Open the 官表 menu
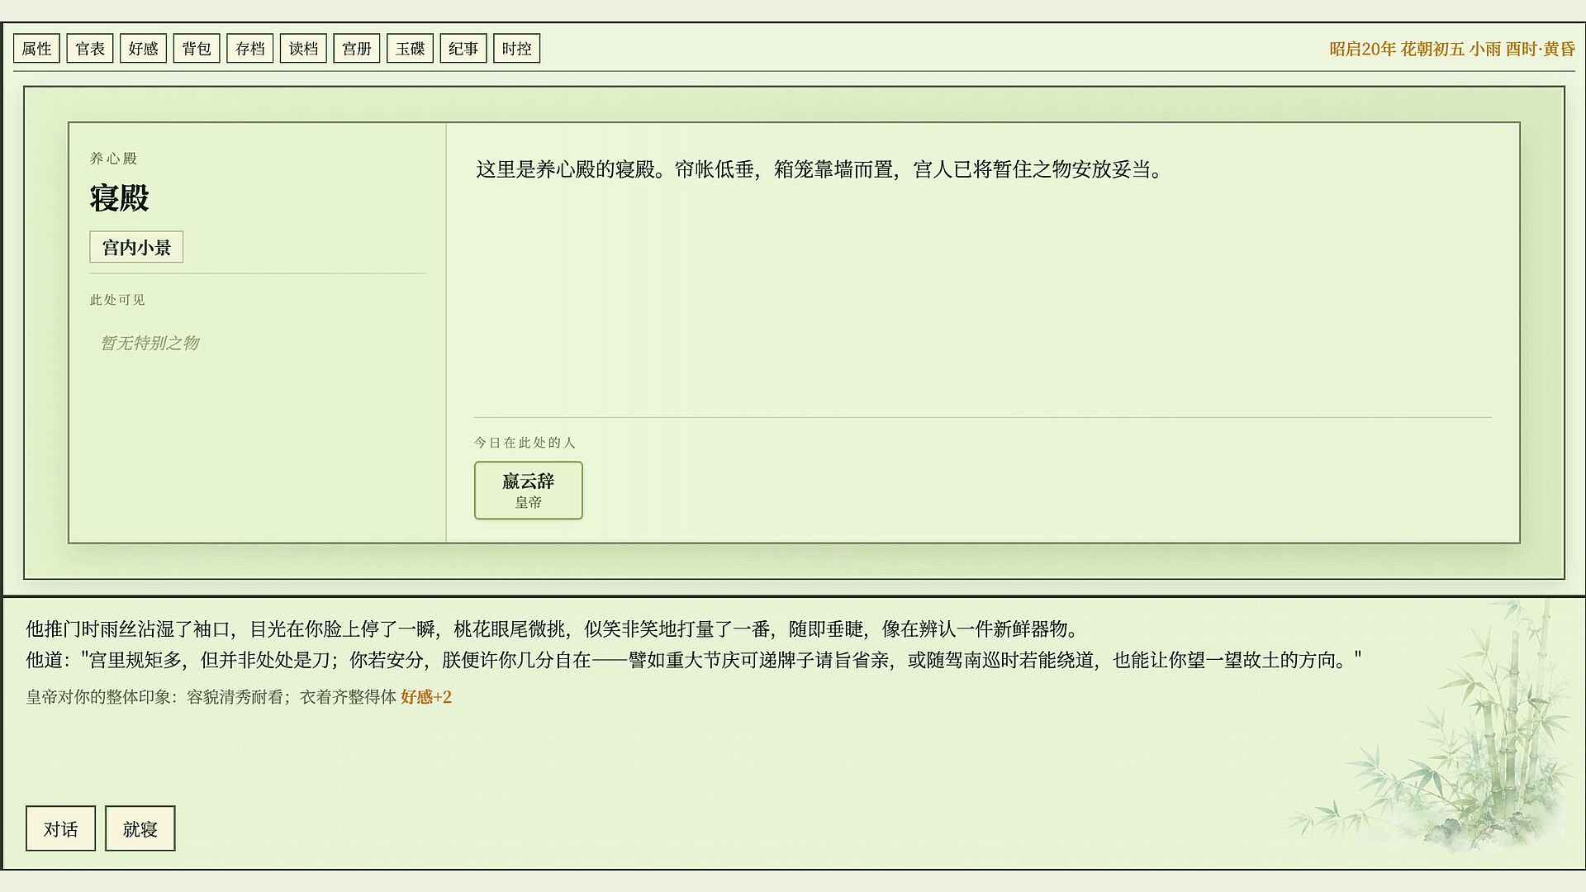Viewport: 1586px width, 892px height. pyautogui.click(x=90, y=49)
